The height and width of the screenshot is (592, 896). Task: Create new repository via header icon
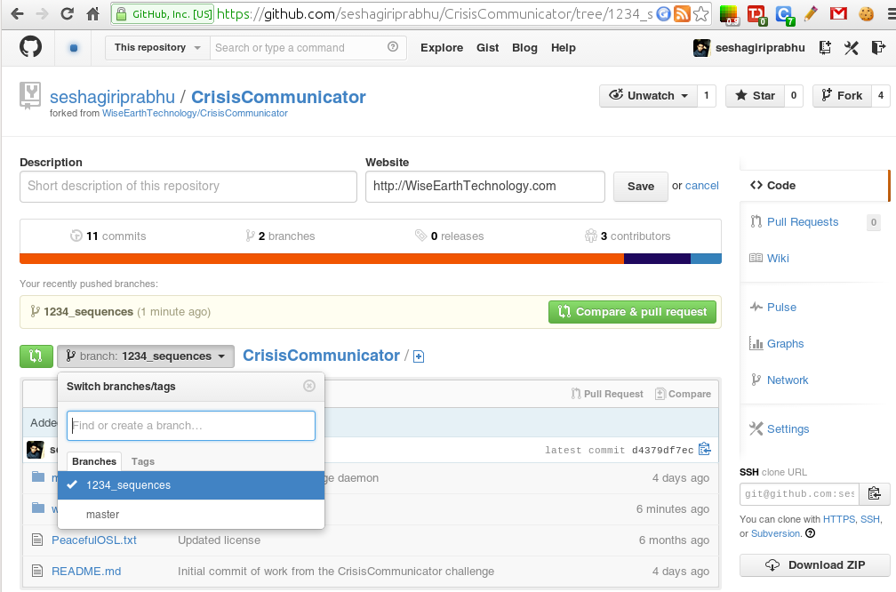[x=825, y=48]
